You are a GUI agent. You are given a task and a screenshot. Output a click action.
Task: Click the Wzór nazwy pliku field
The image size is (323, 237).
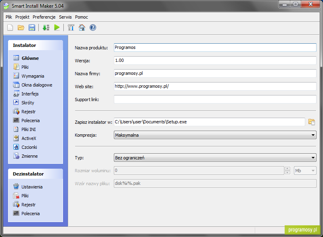tap(215, 183)
